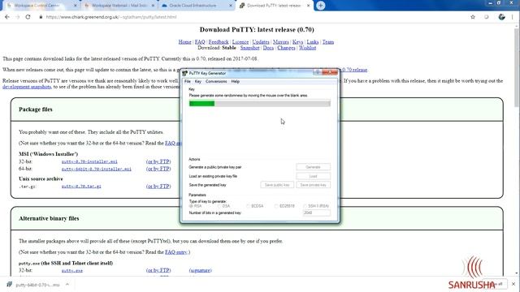Open the Links link in header
Image resolution: width=520 pixels, height=292 pixels.
[x=313, y=41]
